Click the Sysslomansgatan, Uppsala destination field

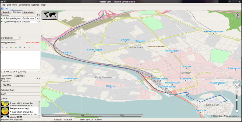pyautogui.click(x=20, y=22)
